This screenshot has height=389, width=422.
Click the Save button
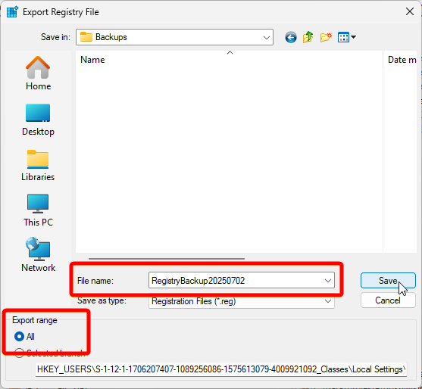point(388,280)
